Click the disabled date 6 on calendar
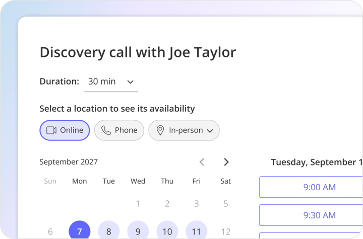This screenshot has height=239, width=363. pos(50,231)
